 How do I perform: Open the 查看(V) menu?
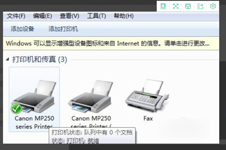coord(69,16)
